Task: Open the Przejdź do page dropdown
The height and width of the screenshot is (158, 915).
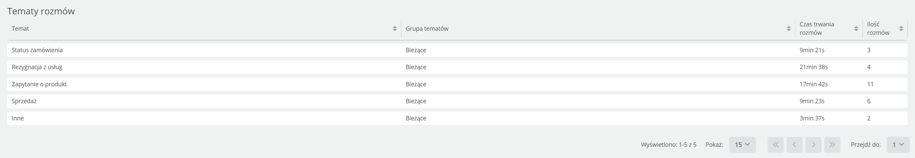Action: coord(898,145)
